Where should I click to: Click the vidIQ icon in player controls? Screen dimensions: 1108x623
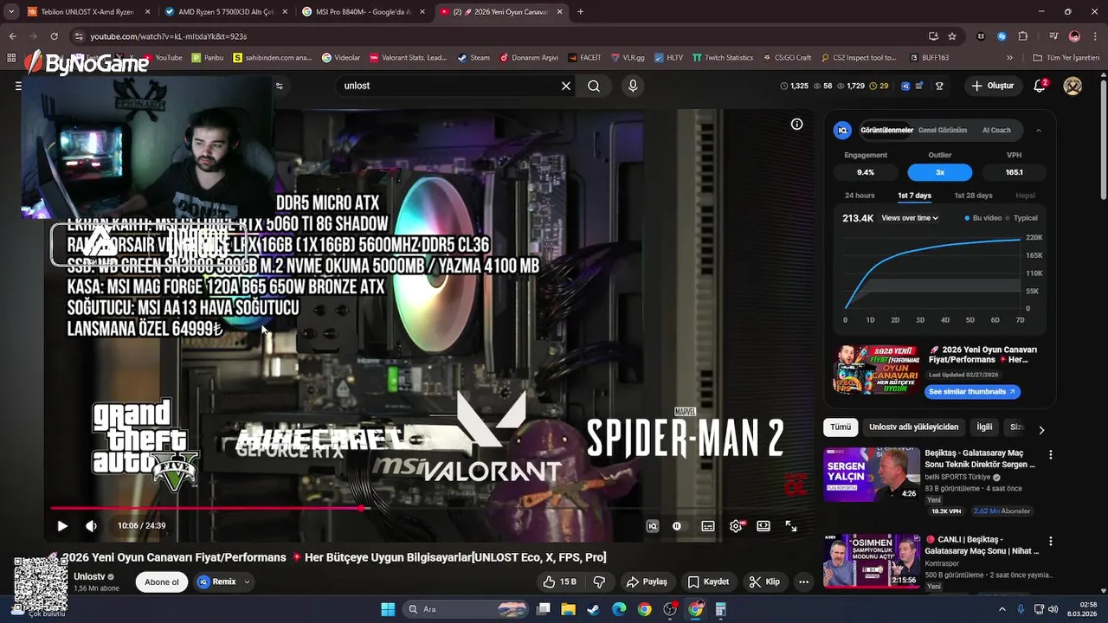pyautogui.click(x=653, y=526)
